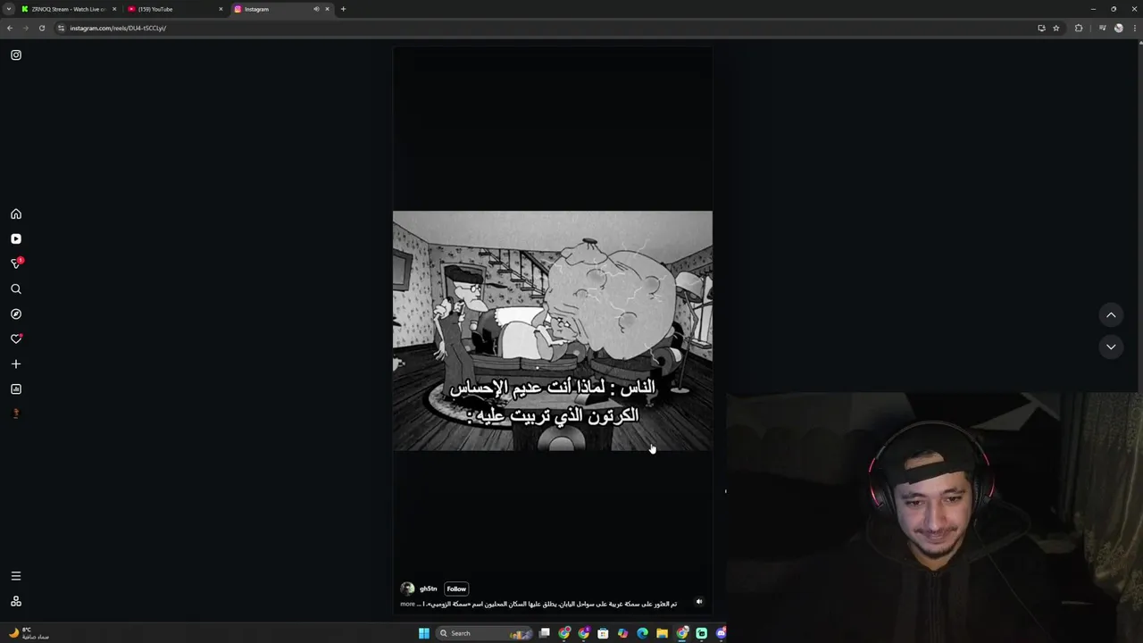Screen dimensions: 1143x643
Task: Install app icon in address bar
Action: click(x=1041, y=28)
